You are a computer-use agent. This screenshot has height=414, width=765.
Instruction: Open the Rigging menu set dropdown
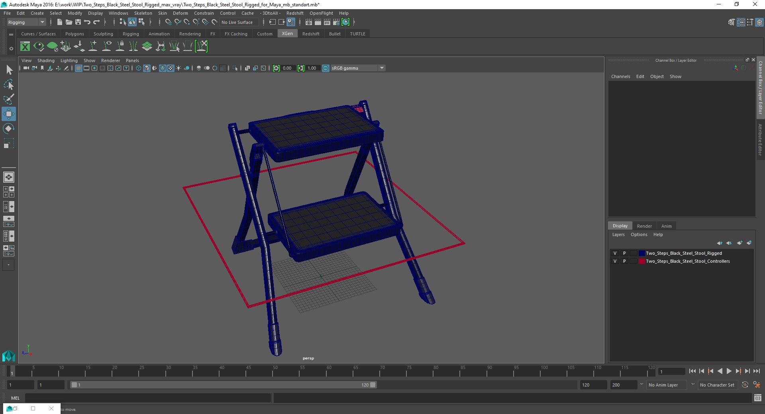point(26,22)
